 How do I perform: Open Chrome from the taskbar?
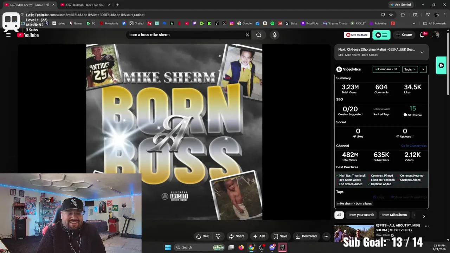point(251,247)
